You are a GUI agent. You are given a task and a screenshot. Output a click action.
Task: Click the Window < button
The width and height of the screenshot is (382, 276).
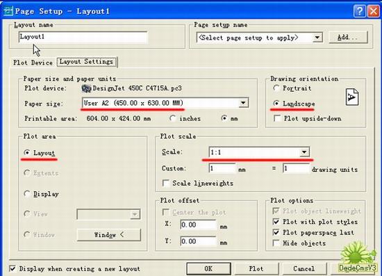tap(108, 235)
